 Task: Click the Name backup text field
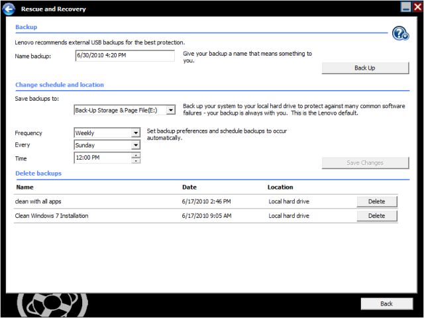coord(125,56)
